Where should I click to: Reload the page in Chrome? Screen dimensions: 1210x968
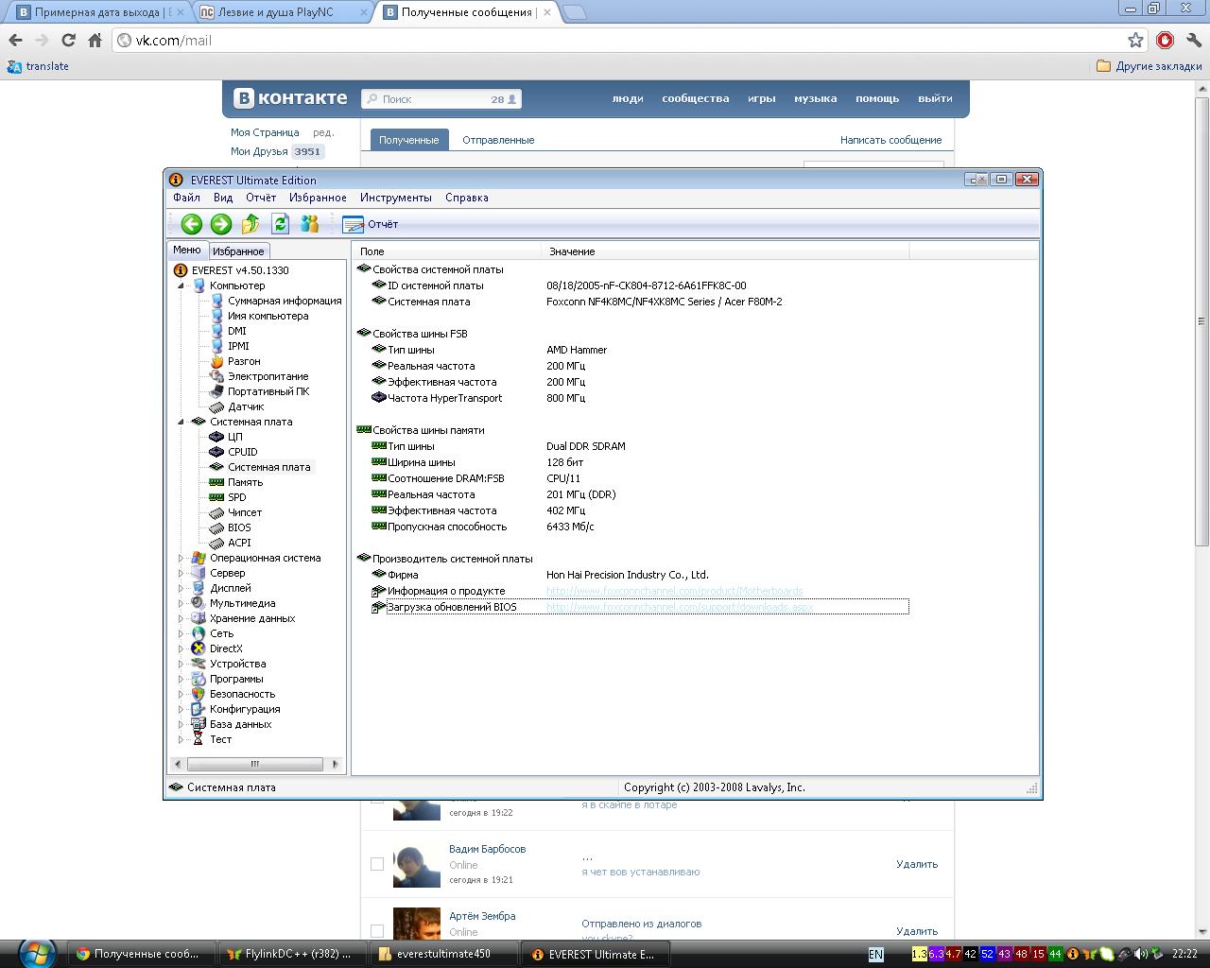pos(68,40)
